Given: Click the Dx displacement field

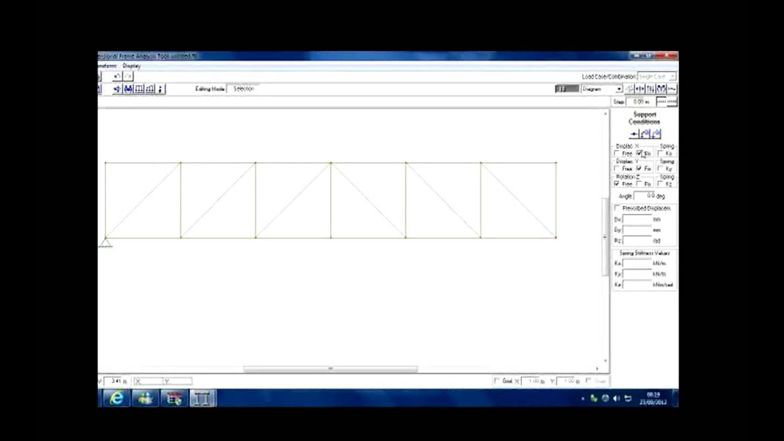Looking at the screenshot, I should click(x=637, y=219).
